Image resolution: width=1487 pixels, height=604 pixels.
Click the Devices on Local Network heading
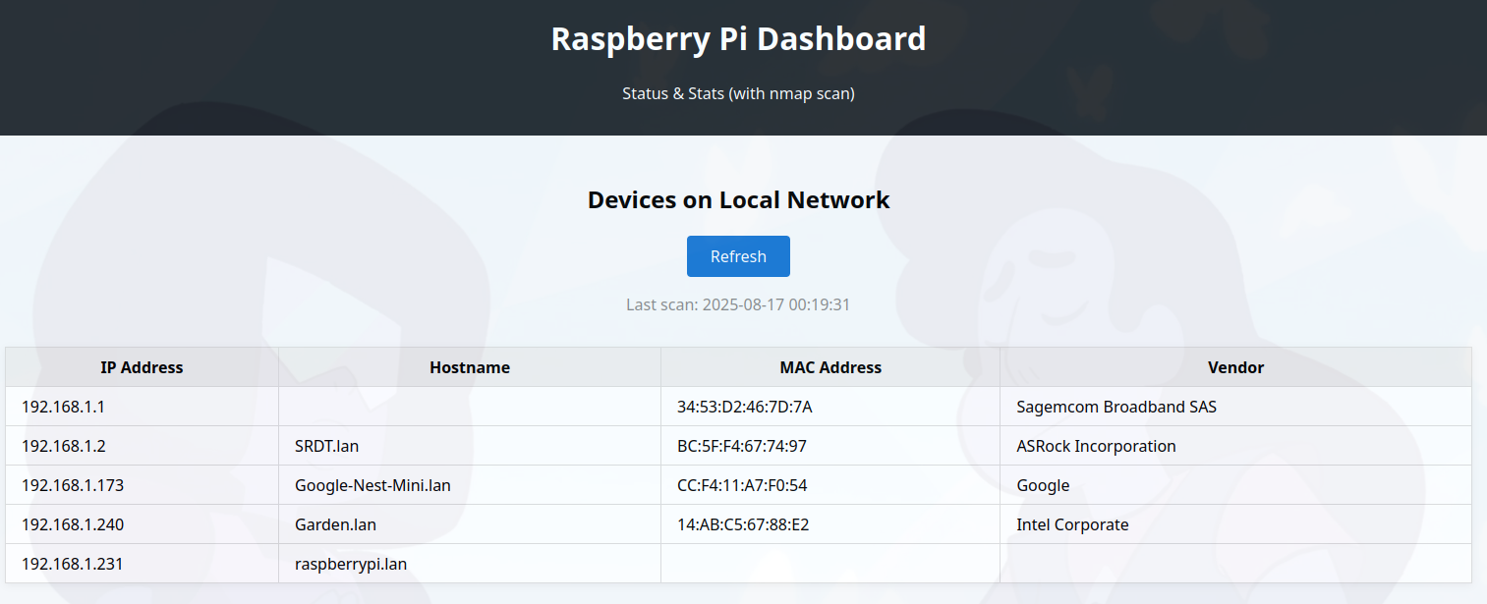tap(738, 199)
